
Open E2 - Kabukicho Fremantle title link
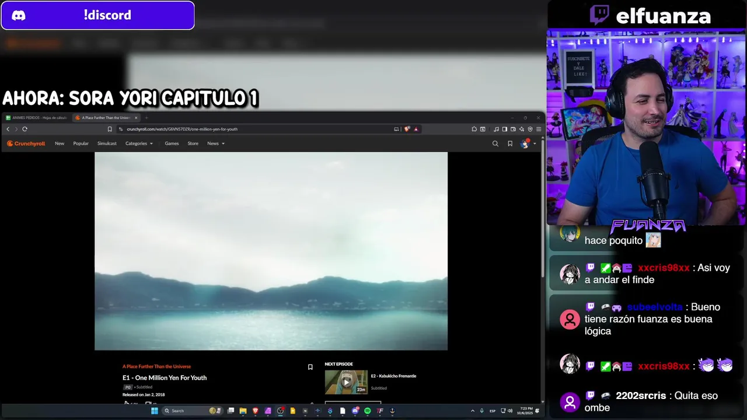coord(393,376)
